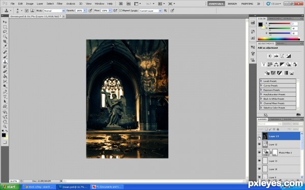This screenshot has height=190, width=305.
Task: Select the Dodge tool
Action: click(5, 86)
